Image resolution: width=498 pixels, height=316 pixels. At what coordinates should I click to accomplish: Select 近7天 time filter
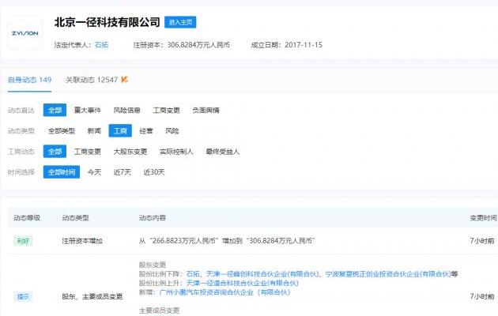(123, 172)
